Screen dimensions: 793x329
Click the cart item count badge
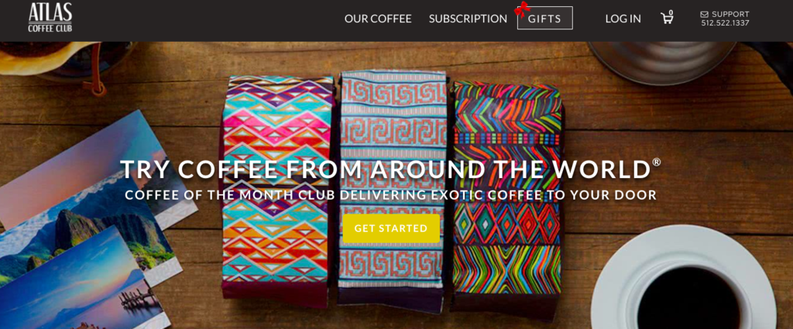pos(671,12)
